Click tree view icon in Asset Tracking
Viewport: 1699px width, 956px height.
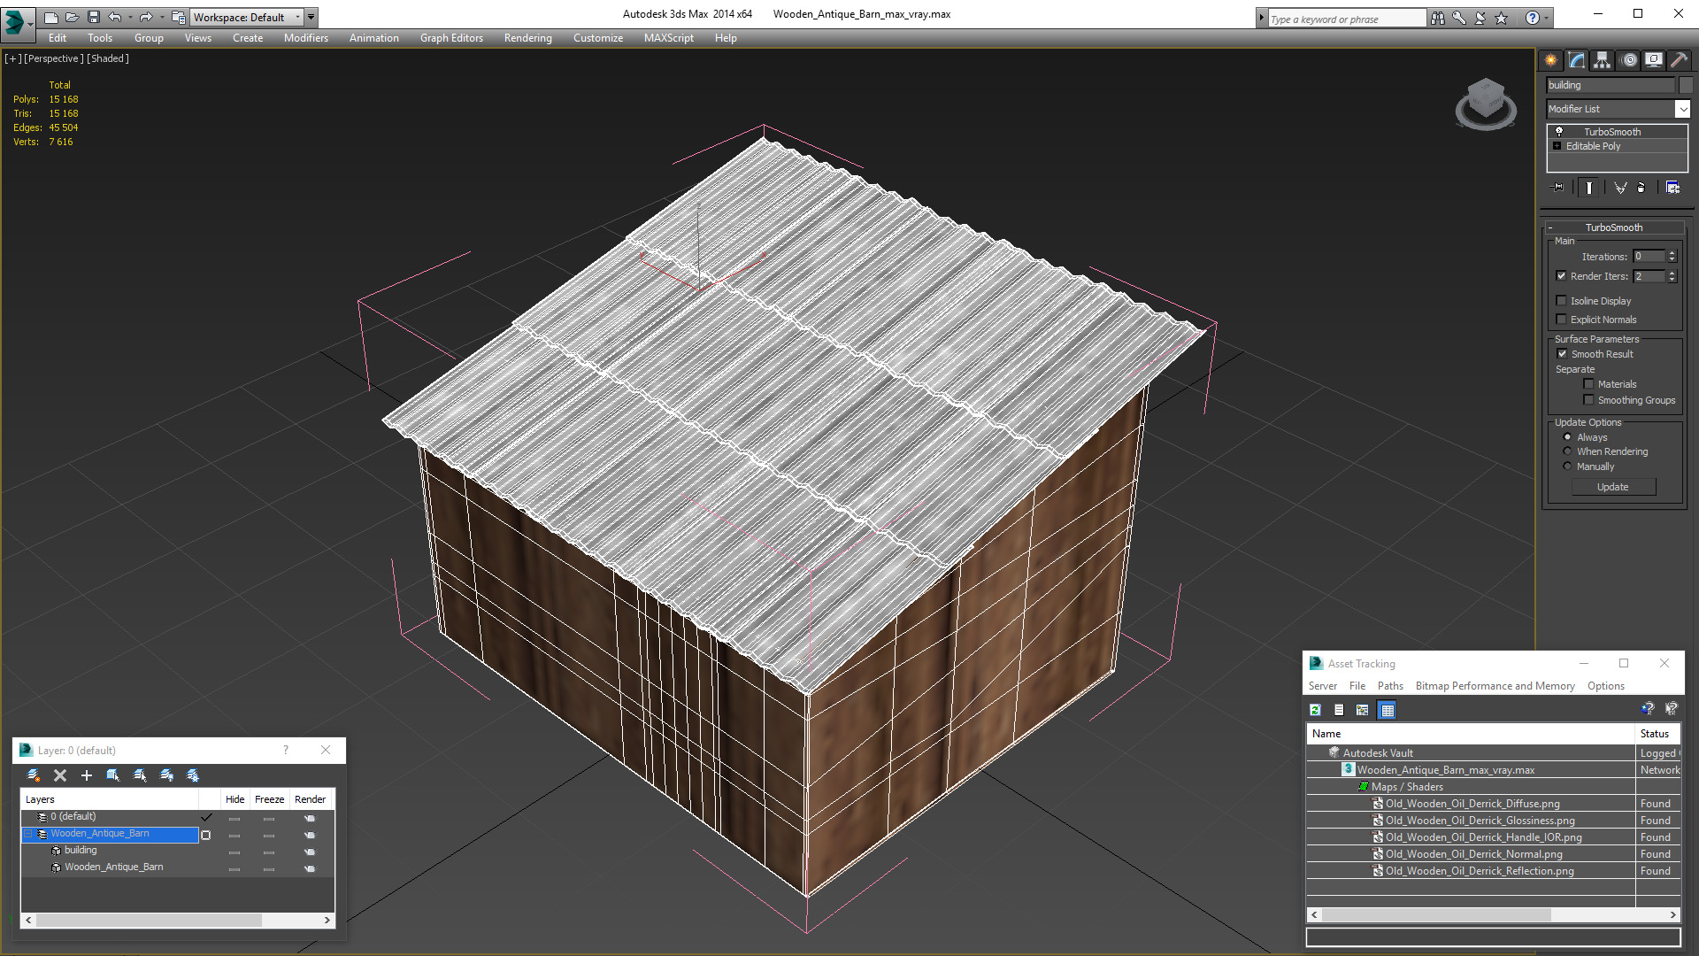coord(1363,710)
